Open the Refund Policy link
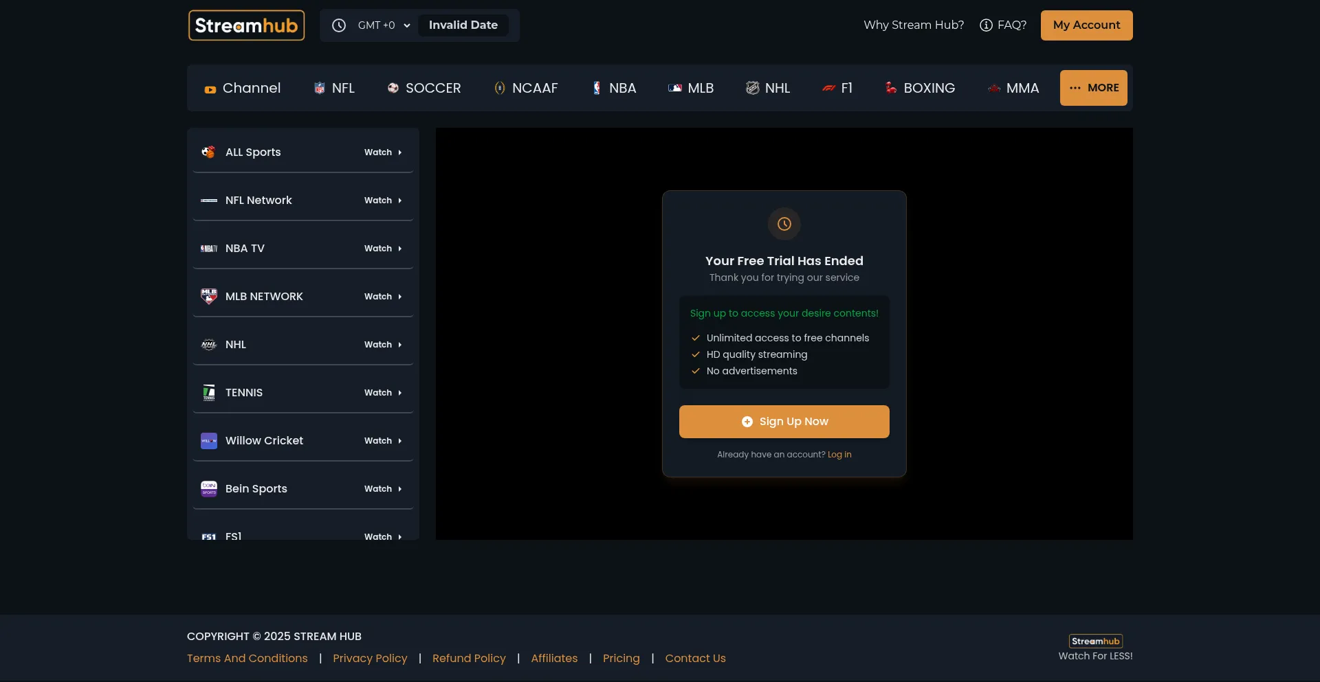Image resolution: width=1320 pixels, height=682 pixels. (x=469, y=658)
